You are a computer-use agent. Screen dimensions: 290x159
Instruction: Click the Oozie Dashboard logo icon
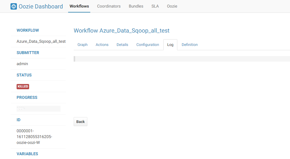[14, 6]
